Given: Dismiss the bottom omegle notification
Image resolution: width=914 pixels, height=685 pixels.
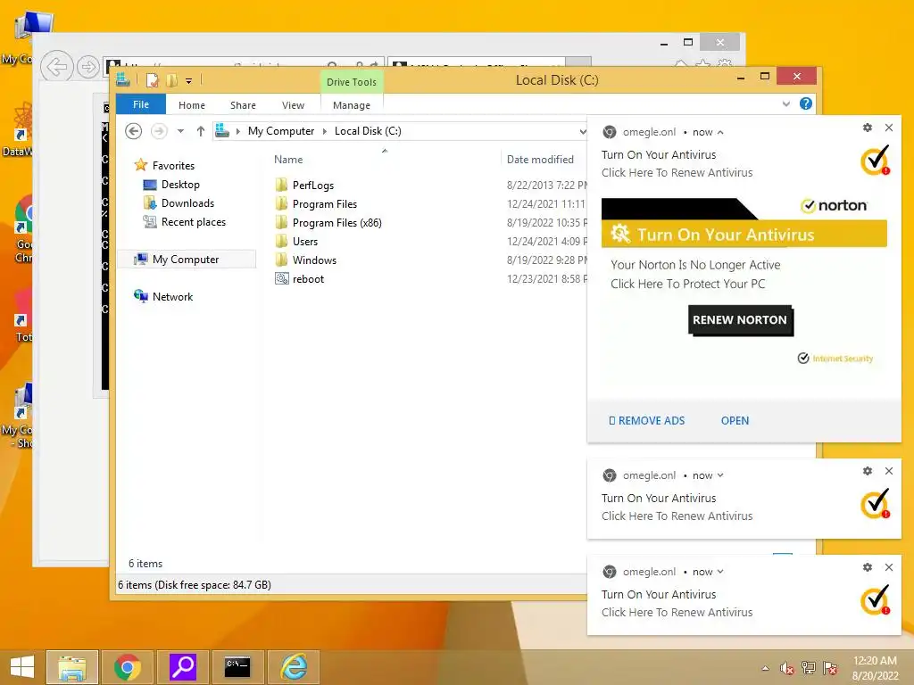Looking at the screenshot, I should 889,567.
